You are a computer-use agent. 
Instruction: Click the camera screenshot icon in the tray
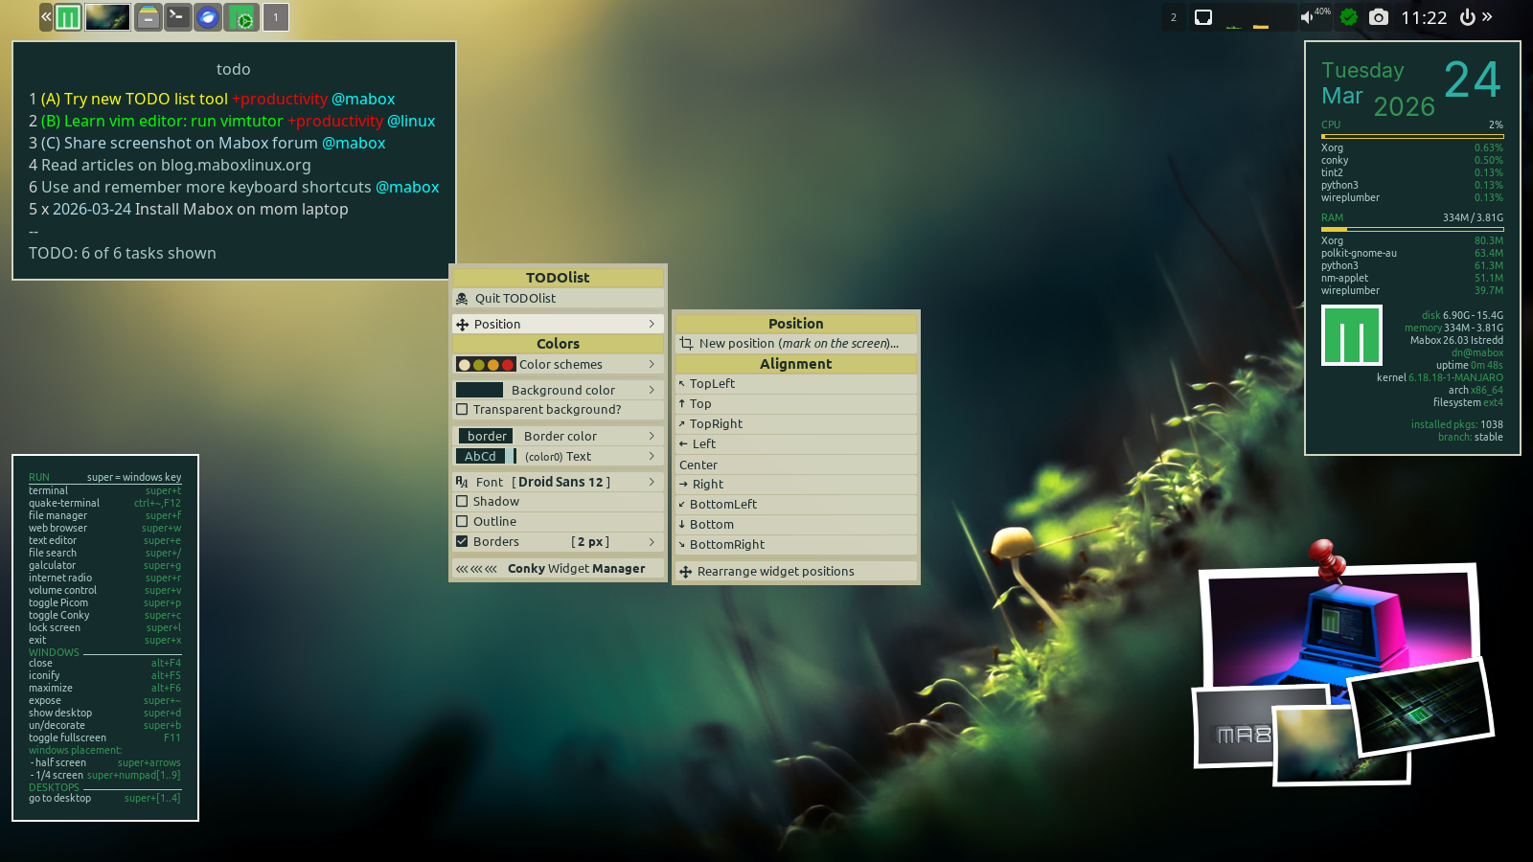coord(1378,17)
